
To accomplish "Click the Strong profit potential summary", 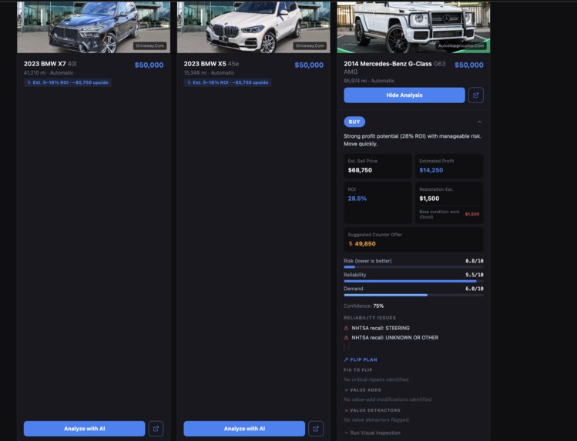I will coord(412,140).
